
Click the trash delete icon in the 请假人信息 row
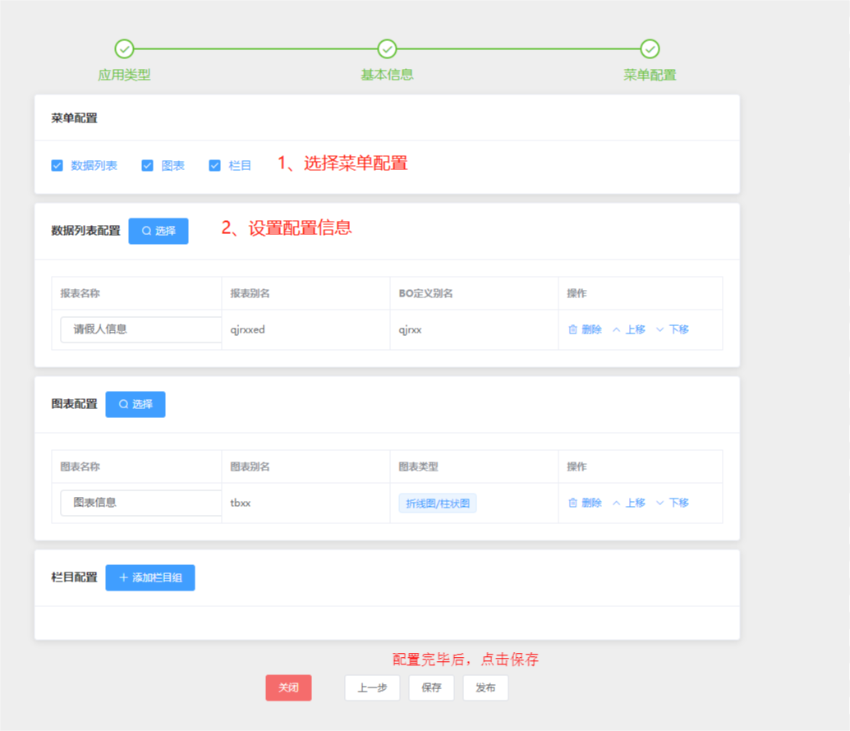[572, 329]
